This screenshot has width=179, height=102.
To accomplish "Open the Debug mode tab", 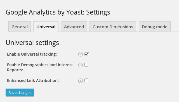I will (x=155, y=27).
